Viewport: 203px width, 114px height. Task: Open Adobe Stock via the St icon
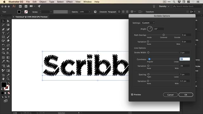[x=26, y=6]
